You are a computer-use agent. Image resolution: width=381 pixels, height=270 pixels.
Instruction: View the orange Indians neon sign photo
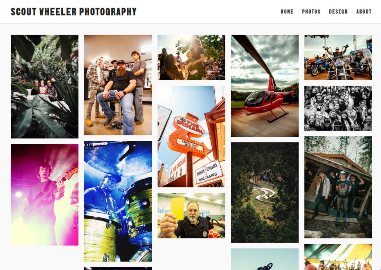click(191, 136)
